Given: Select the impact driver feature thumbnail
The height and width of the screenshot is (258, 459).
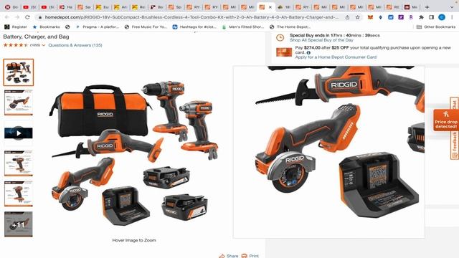Looking at the screenshot, I should click(x=19, y=193).
